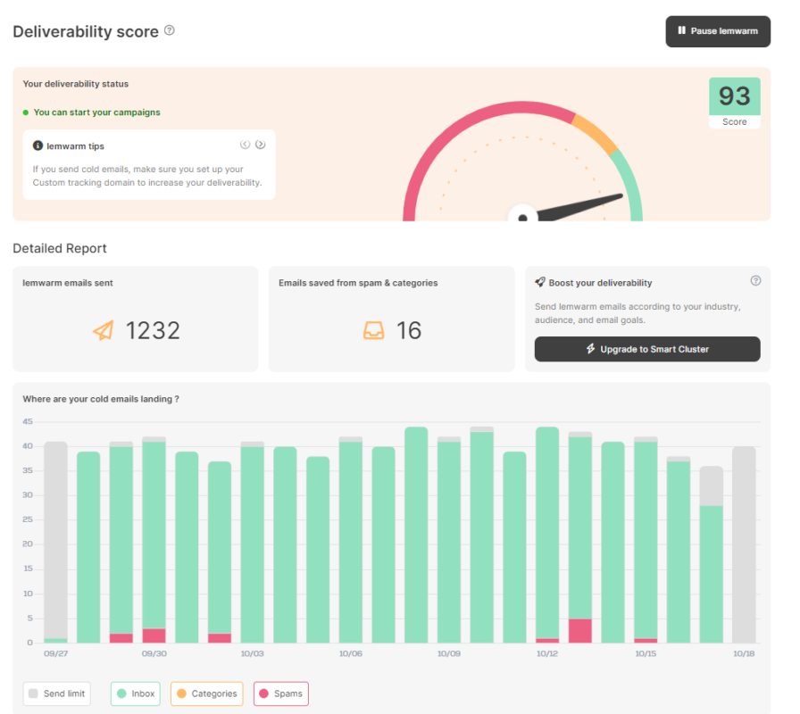
Task: Show previous lemwarm tip arrow
Action: pos(245,145)
